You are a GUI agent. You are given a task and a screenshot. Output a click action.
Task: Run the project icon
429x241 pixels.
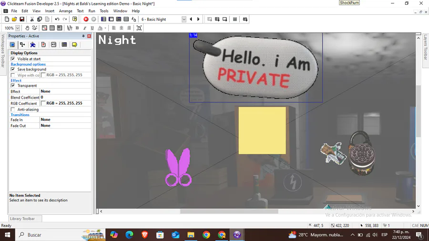coord(210,19)
